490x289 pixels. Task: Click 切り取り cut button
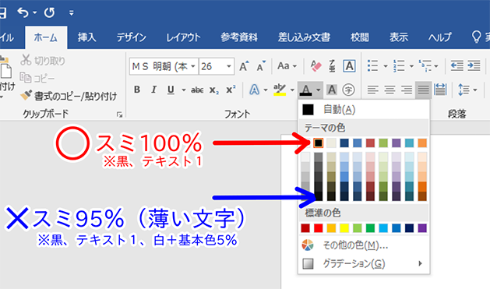pos(43,60)
